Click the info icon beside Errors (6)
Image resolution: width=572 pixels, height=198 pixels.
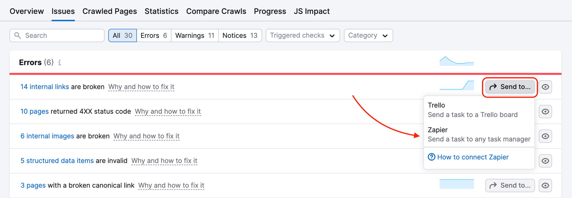(x=60, y=63)
